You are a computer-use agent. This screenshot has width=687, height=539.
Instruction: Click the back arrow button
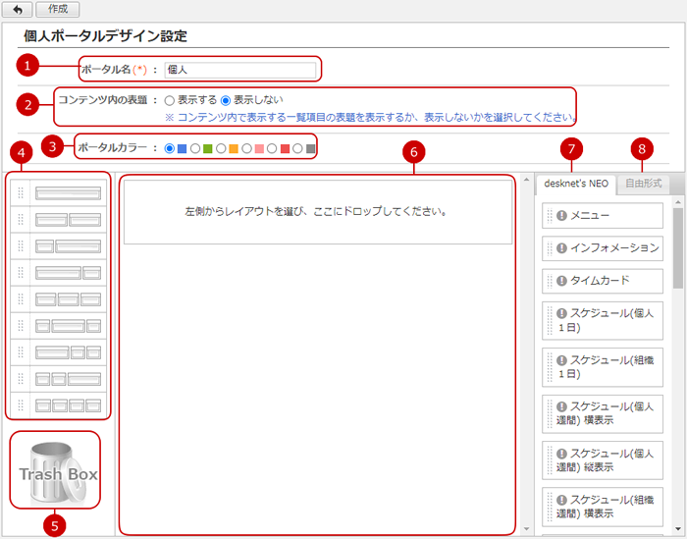[x=17, y=9]
